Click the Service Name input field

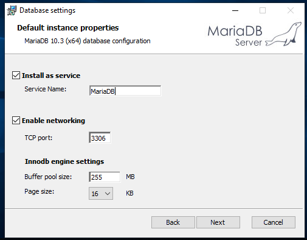click(125, 91)
